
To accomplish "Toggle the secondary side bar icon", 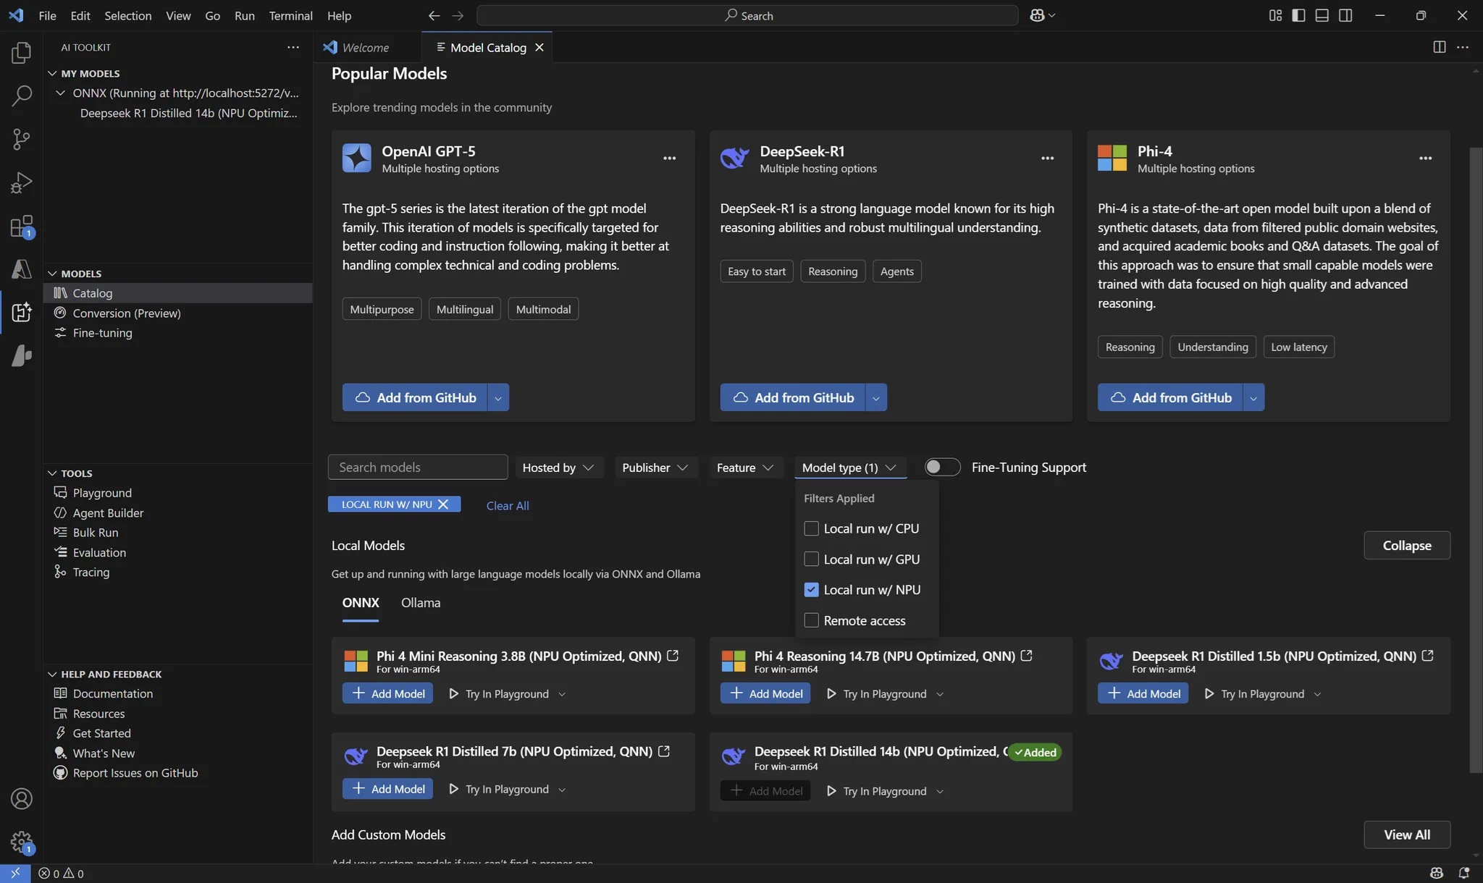I will tap(1345, 15).
